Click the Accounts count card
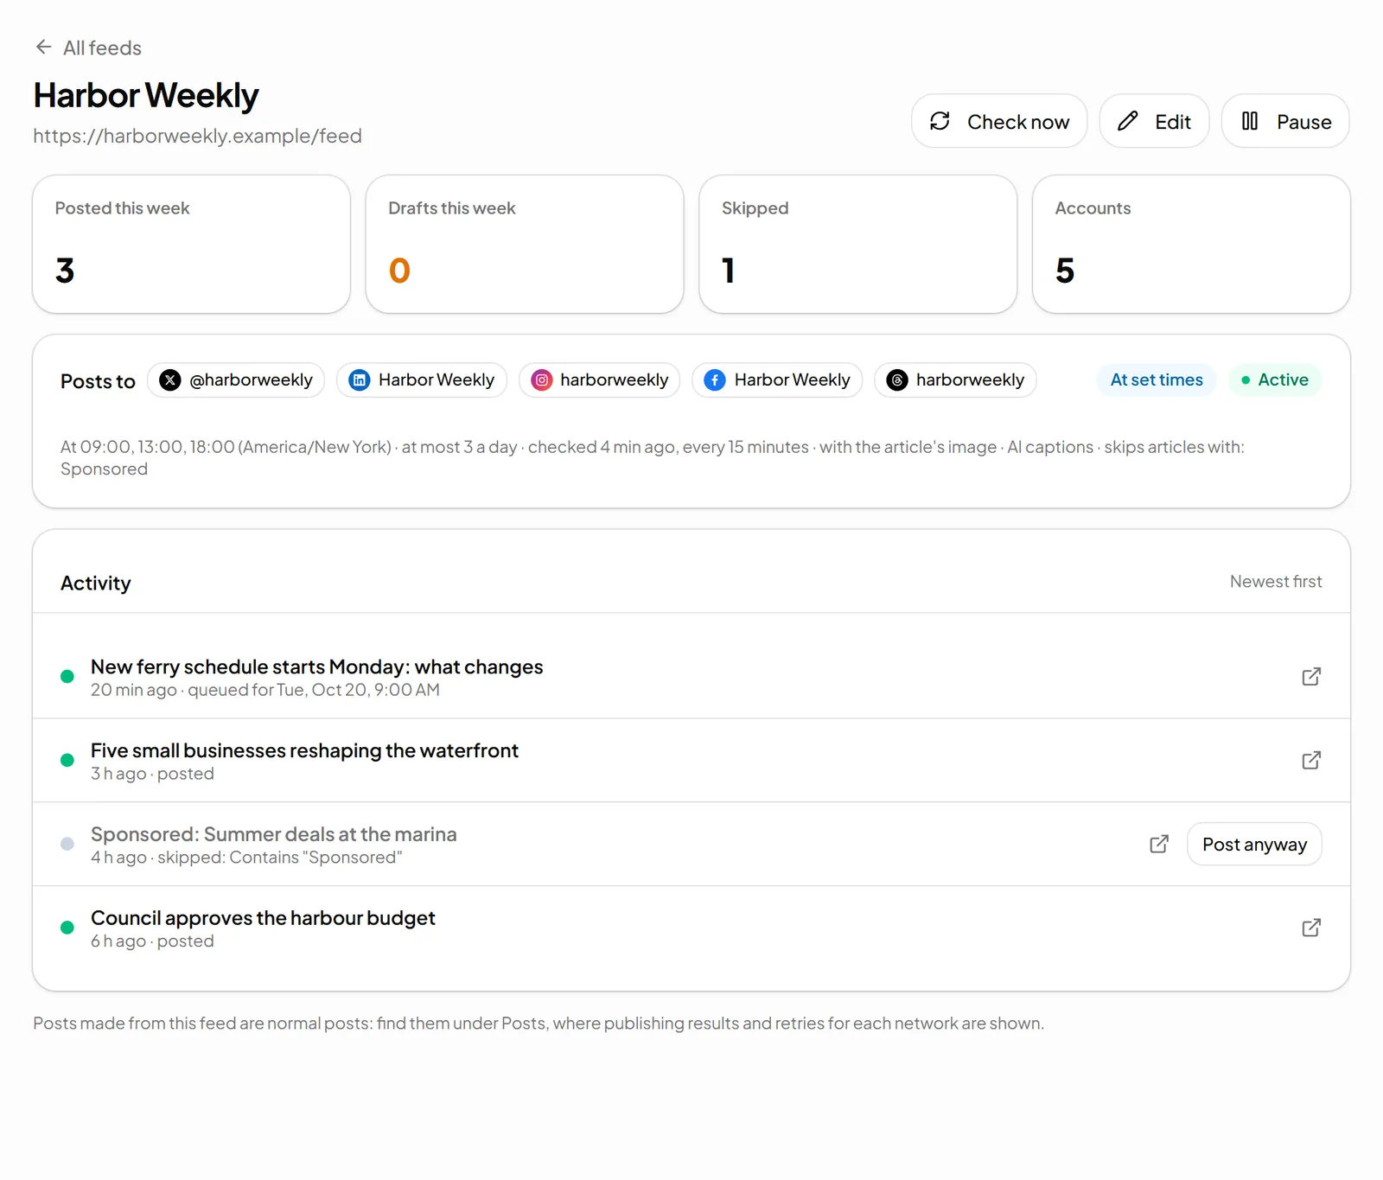The image size is (1383, 1180). [1191, 245]
